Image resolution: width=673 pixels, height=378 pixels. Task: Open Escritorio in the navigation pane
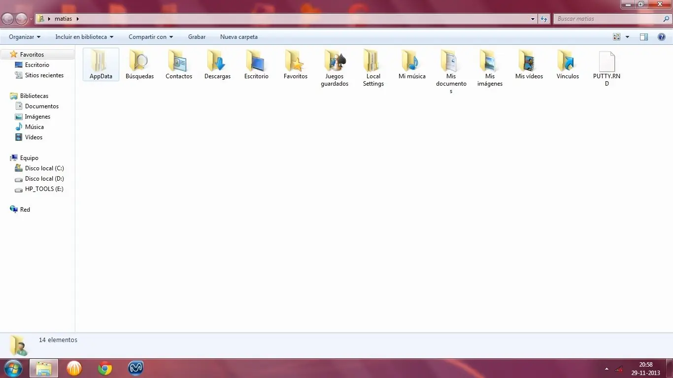pos(37,65)
